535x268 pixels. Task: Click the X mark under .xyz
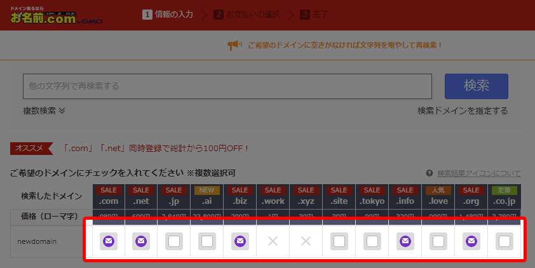[x=306, y=241]
